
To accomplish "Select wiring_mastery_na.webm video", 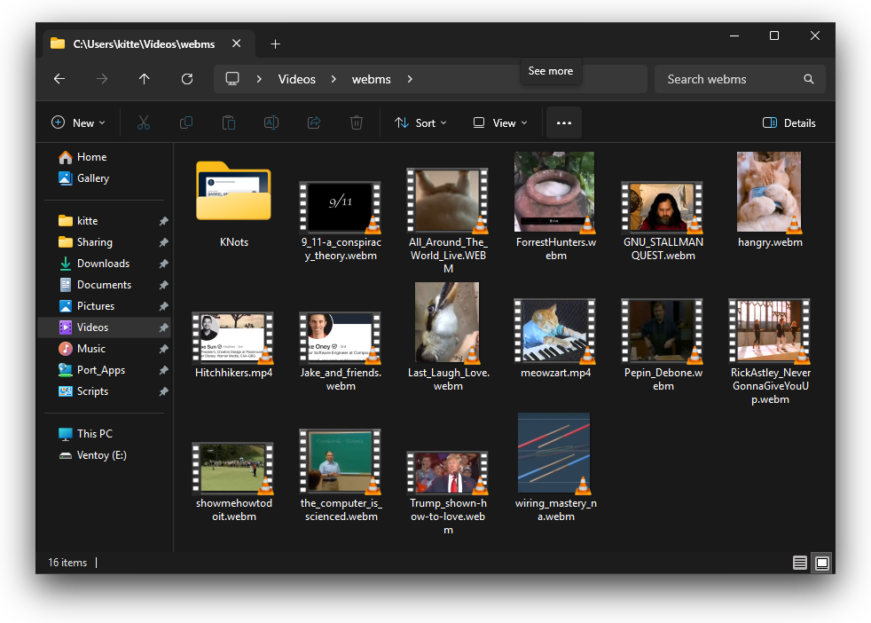I will pos(555,467).
